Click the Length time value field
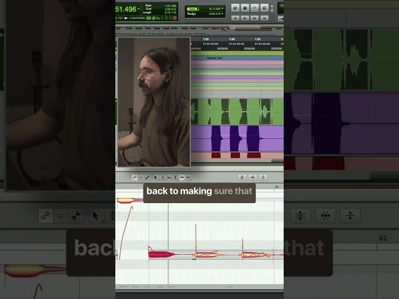Image resolution: width=399 pixels, height=299 pixels. [170, 12]
